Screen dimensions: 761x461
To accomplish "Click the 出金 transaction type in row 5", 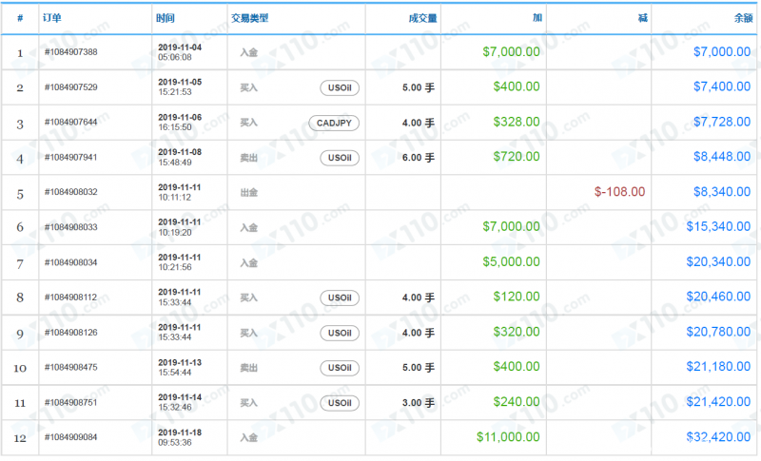I will point(249,192).
